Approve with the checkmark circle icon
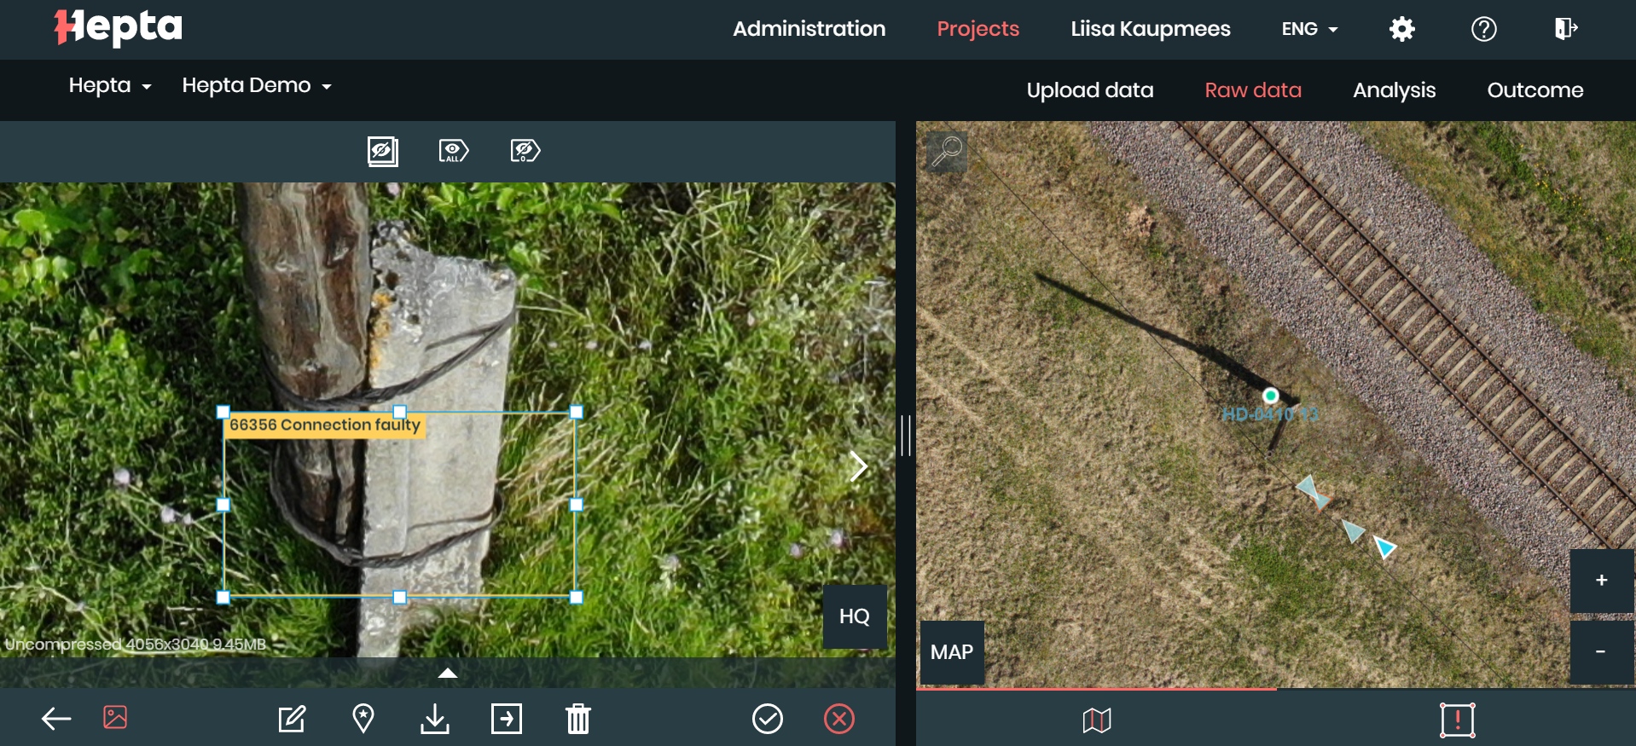Viewport: 1636px width, 746px height. [768, 719]
